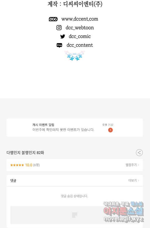The height and width of the screenshot is (228, 150).
Task: Expand the 더보기 chevron arrow
Action: [x=138, y=180]
